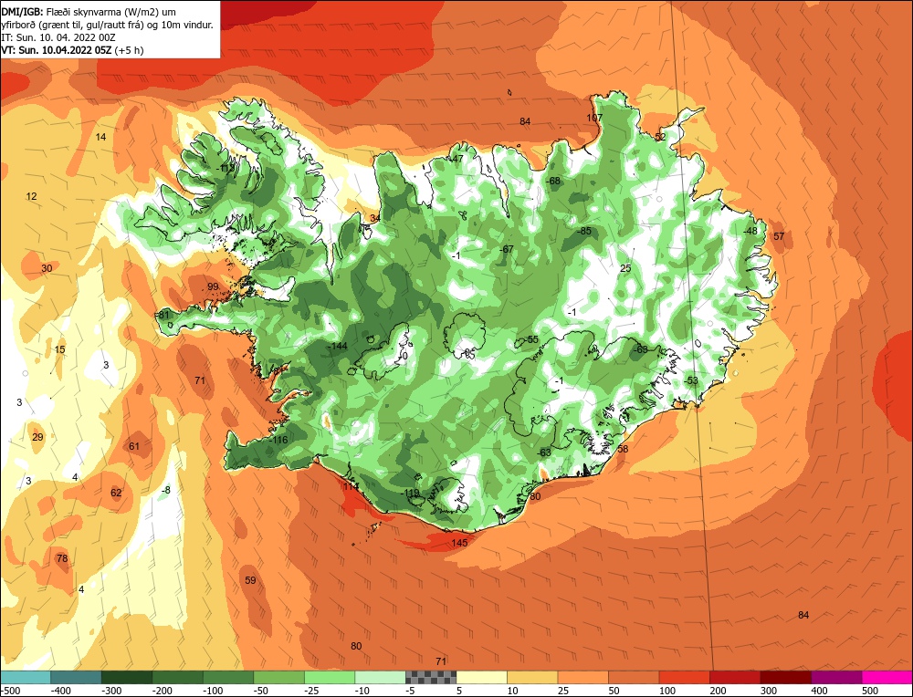This screenshot has width=913, height=697.
Task: Click the legend label '-200'
Action: coord(163,691)
